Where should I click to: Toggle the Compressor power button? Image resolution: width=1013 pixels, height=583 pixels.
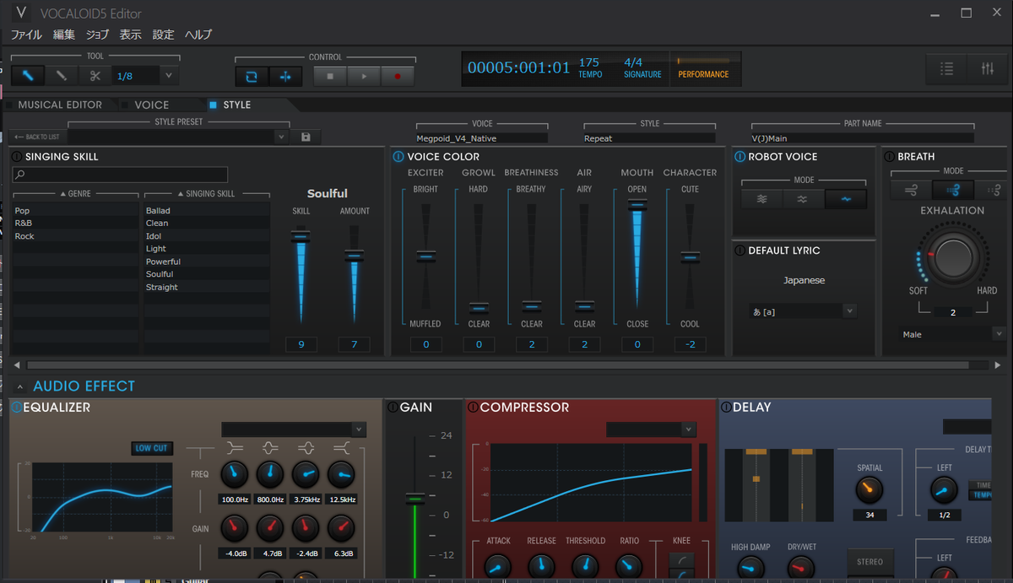click(473, 408)
